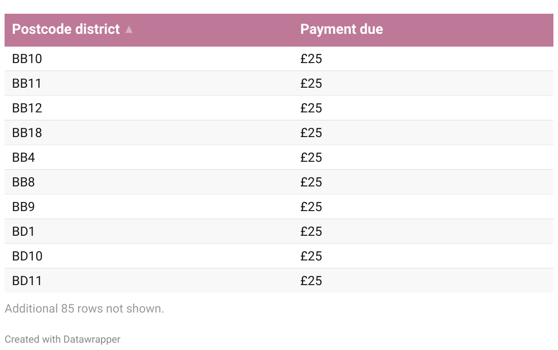Click the £25 payment in the BB8 row
The height and width of the screenshot is (350, 558).
click(x=311, y=182)
